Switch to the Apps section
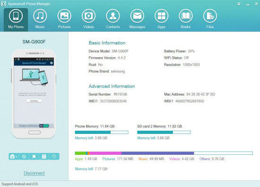This screenshot has width=260, height=187. [161, 19]
